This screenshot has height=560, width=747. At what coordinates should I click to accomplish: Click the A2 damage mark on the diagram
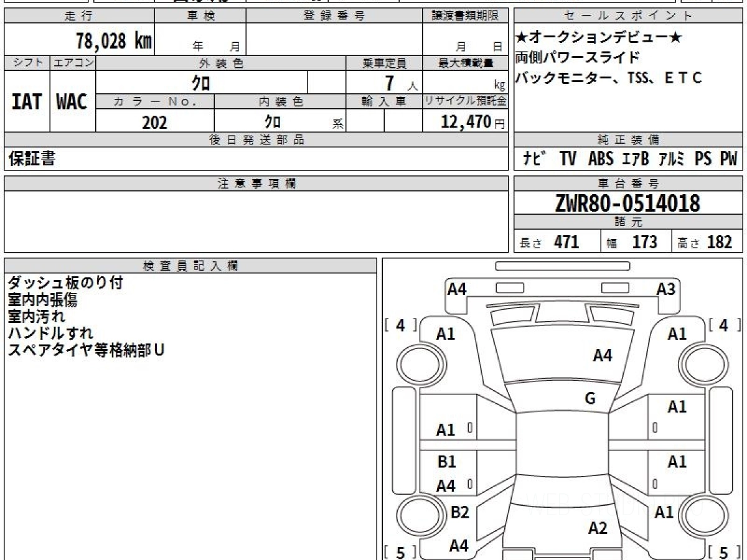(598, 528)
